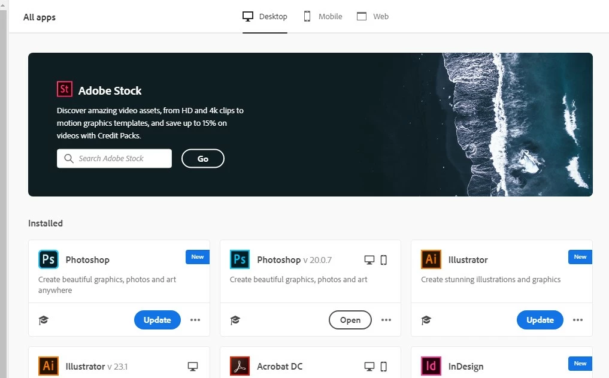The width and height of the screenshot is (609, 378).
Task: Click the Desktop monitor icon in tab bar
Action: (248, 16)
